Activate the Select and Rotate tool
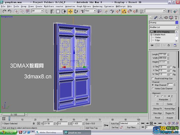Viewport: 180px width, 135px height. click(76, 11)
